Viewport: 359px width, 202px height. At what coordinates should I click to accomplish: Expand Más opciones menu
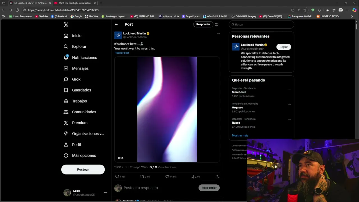80,155
